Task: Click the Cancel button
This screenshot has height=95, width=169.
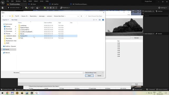Action: coord(99,76)
